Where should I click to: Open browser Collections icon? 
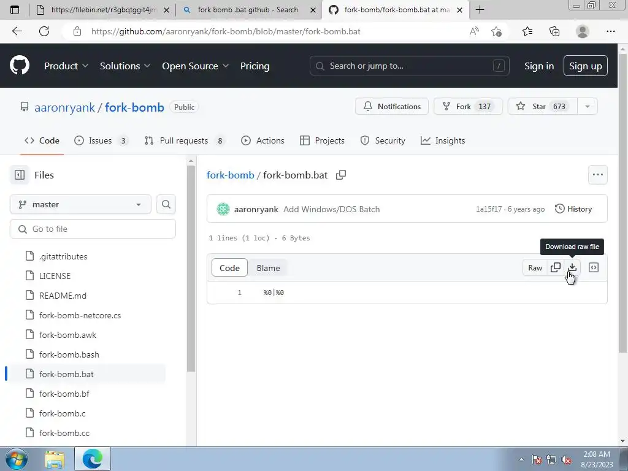554,31
